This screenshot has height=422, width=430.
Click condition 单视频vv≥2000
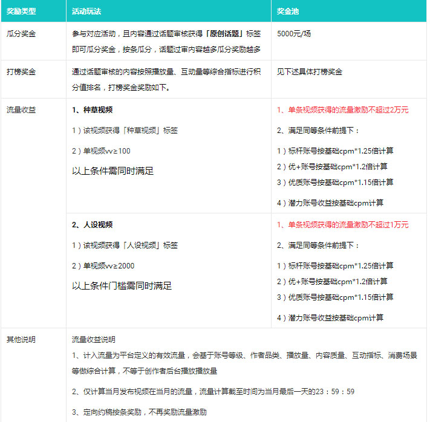103,266
